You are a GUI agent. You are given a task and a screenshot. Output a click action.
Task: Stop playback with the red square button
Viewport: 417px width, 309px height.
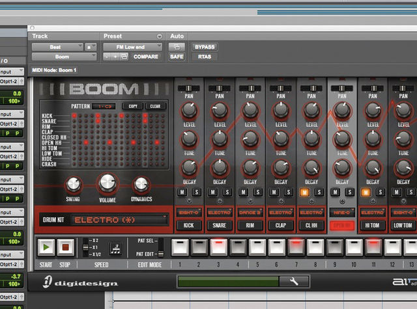click(x=65, y=247)
